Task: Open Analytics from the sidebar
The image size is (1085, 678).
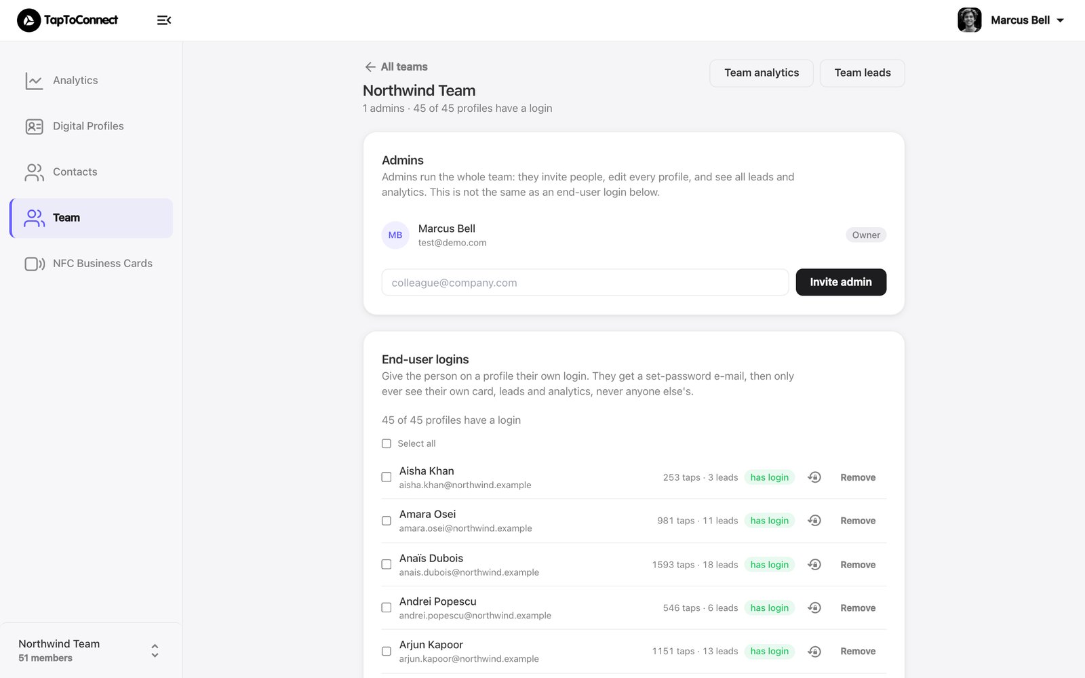Action: 91,80
